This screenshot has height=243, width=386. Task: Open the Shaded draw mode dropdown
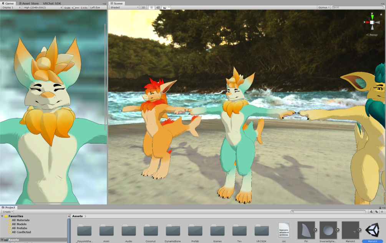pos(124,8)
